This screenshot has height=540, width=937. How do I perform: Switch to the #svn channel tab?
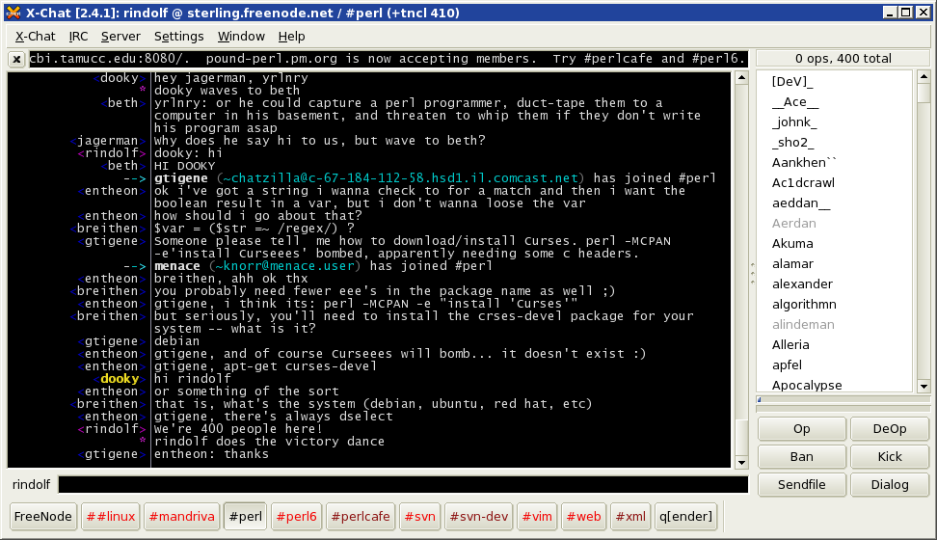pos(420,517)
